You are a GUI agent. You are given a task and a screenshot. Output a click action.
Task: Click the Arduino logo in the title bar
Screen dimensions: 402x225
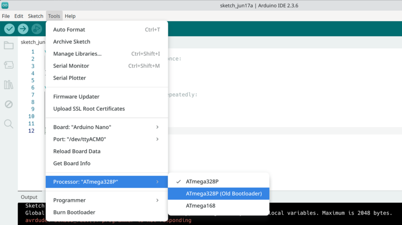pyautogui.click(x=5, y=5)
